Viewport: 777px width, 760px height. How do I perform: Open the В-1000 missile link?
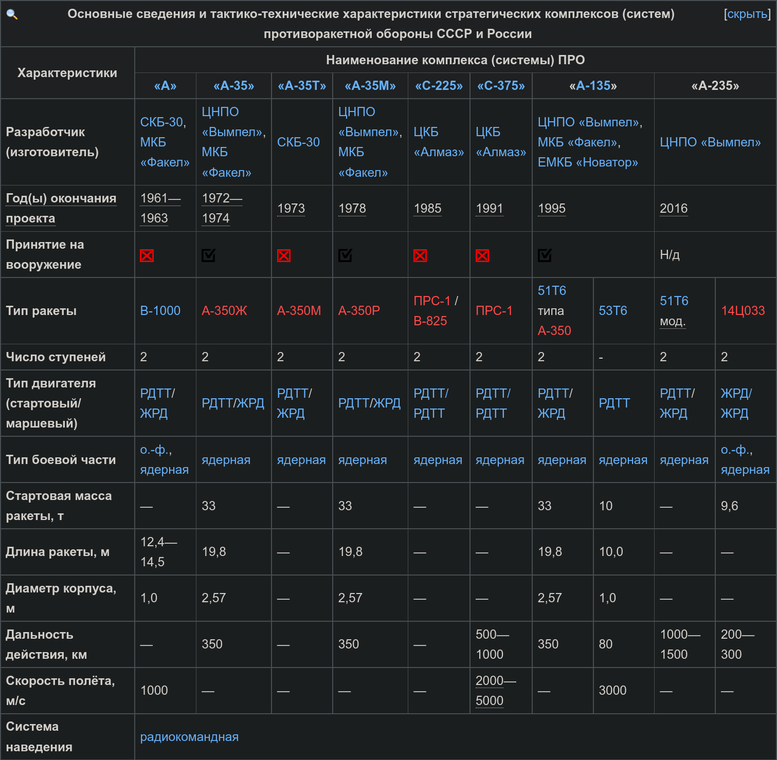click(160, 311)
